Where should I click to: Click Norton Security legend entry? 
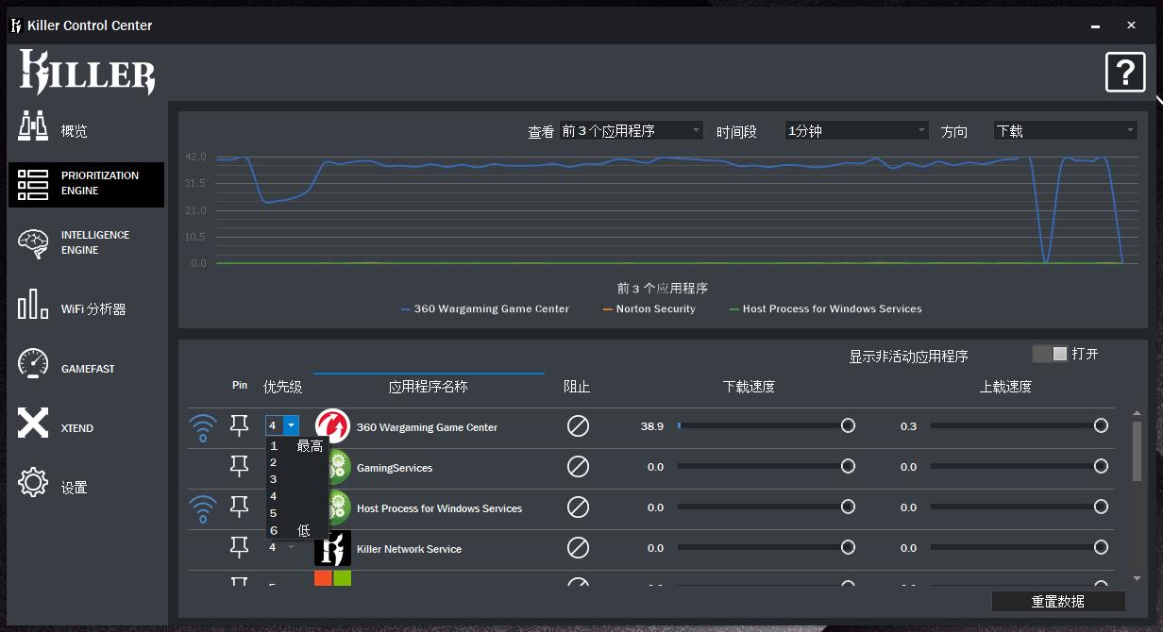click(x=649, y=308)
